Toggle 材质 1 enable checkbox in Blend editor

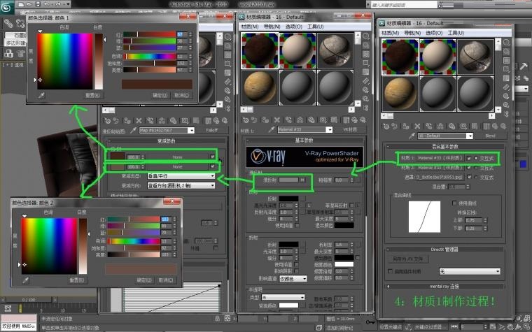469,158
